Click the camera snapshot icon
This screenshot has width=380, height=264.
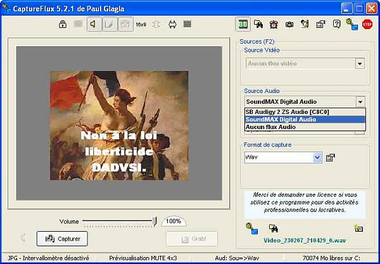point(289,25)
